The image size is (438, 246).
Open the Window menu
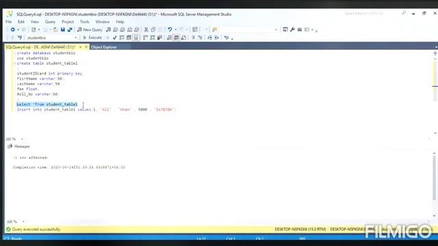pos(103,22)
